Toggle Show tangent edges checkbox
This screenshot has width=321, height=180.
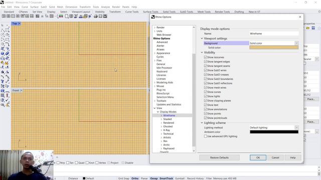[205, 61]
